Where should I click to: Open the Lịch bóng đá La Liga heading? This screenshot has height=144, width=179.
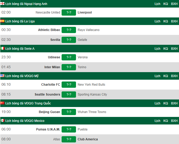click(20, 21)
